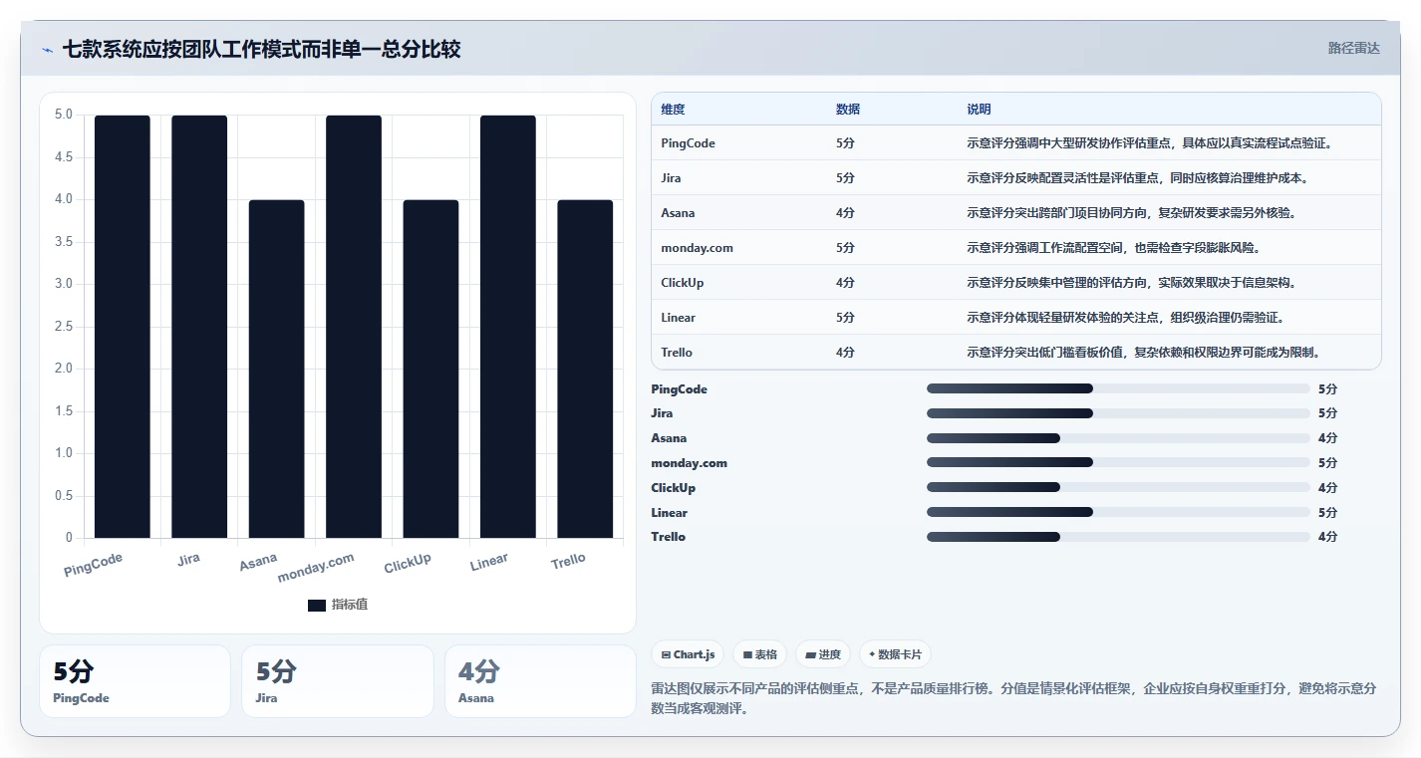Click the Jira cell in the table

(671, 178)
